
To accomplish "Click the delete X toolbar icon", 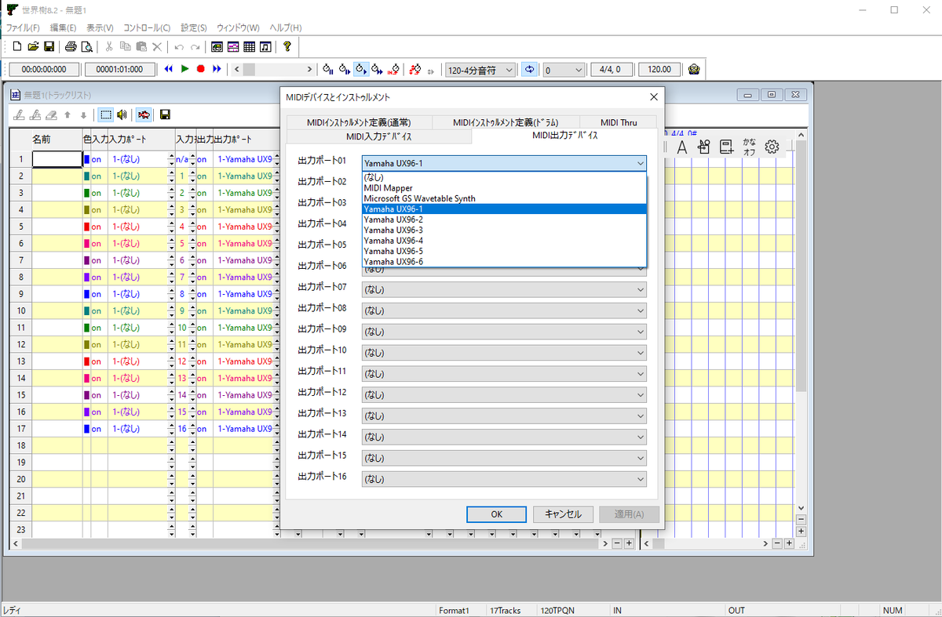I will click(156, 47).
